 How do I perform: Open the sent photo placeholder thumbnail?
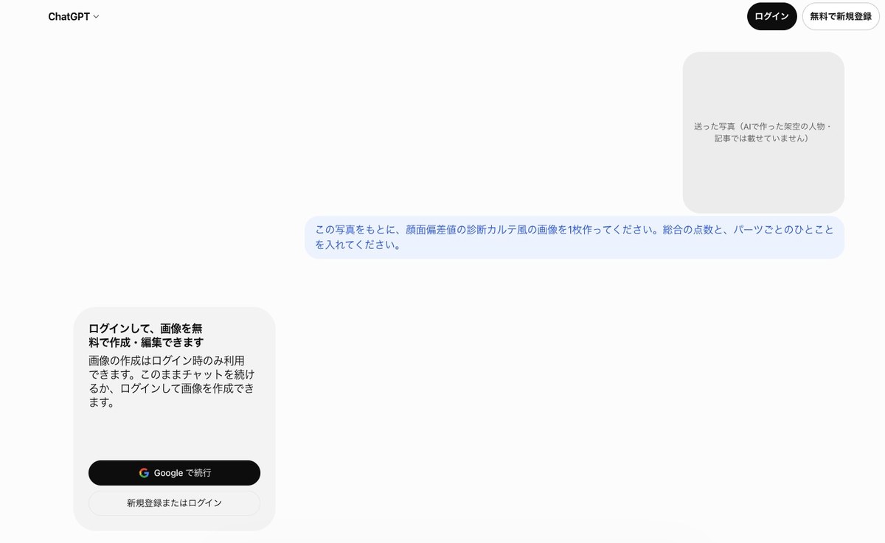[x=763, y=133]
